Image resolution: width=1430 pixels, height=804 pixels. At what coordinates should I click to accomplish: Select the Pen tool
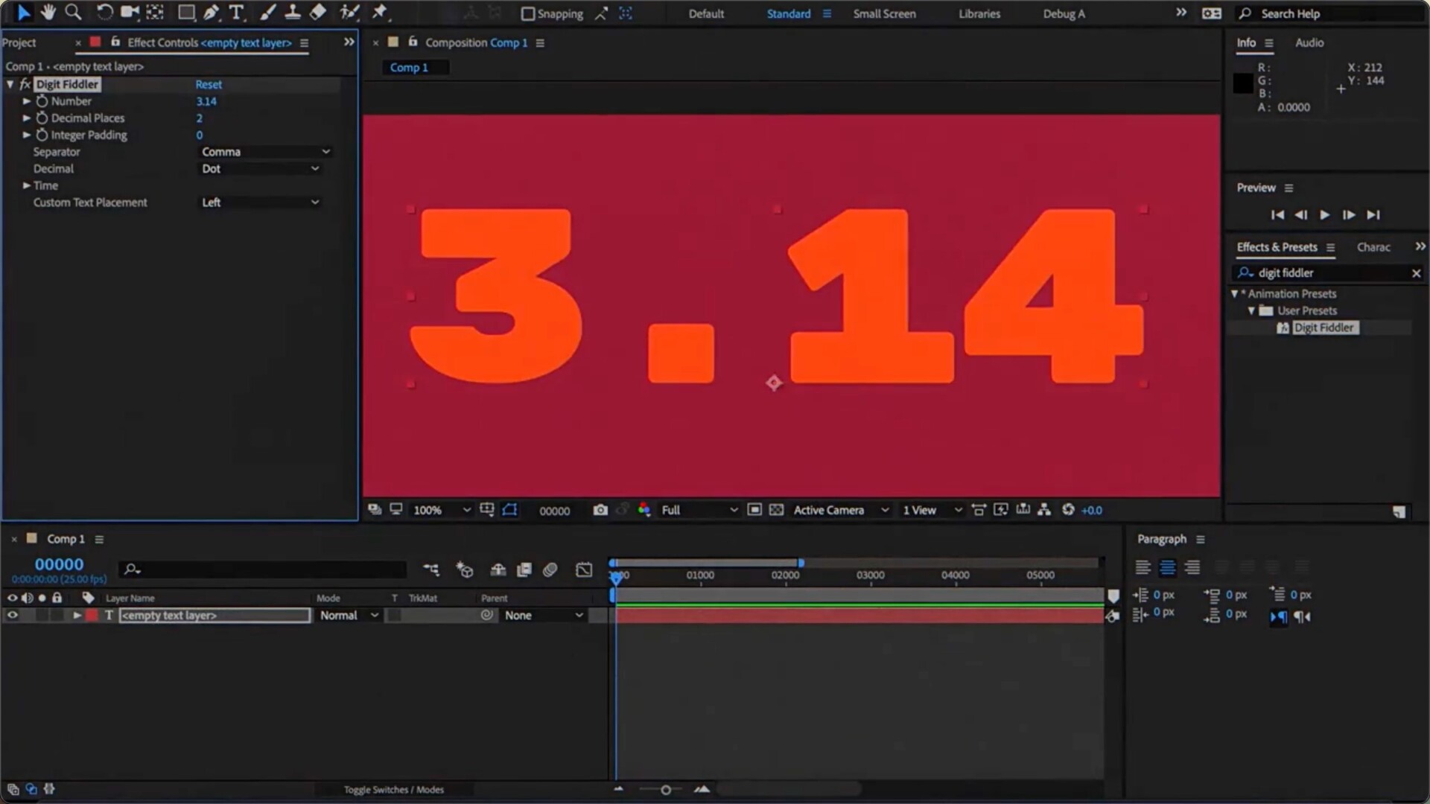pos(212,12)
